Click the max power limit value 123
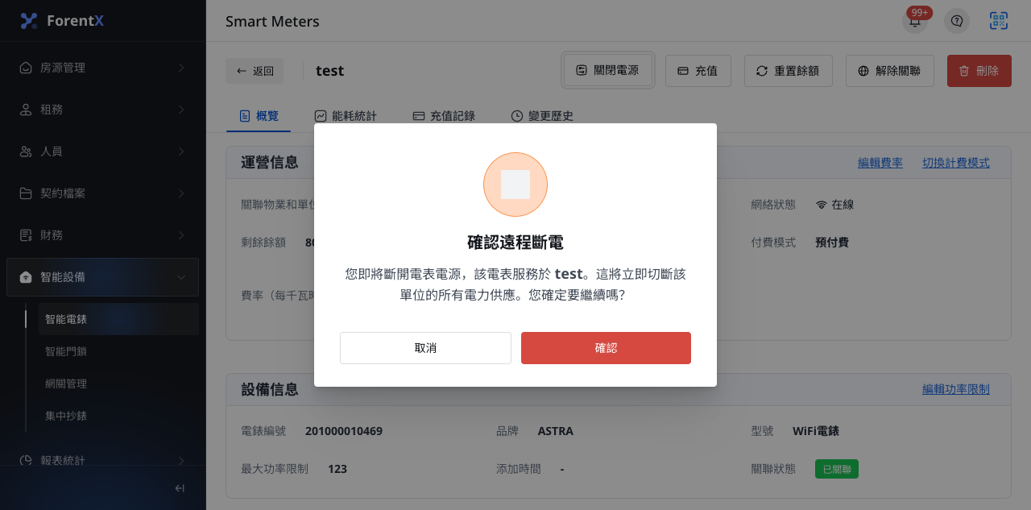The height and width of the screenshot is (510, 1031). click(337, 469)
